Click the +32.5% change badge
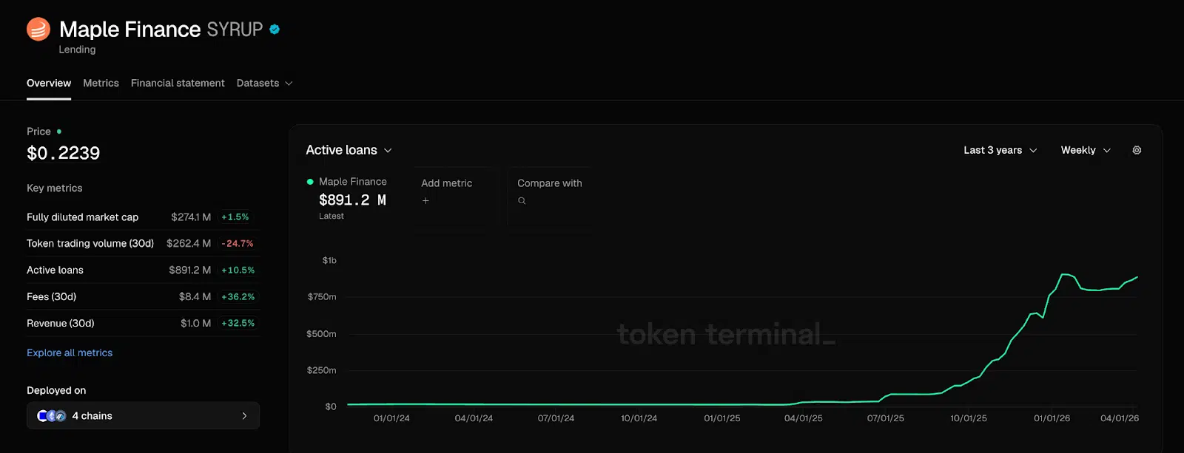The width and height of the screenshot is (1184, 453). click(x=238, y=324)
